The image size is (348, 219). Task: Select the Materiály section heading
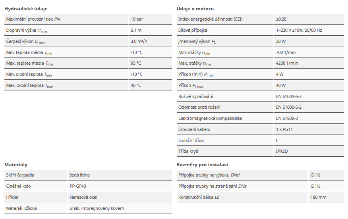(16, 165)
